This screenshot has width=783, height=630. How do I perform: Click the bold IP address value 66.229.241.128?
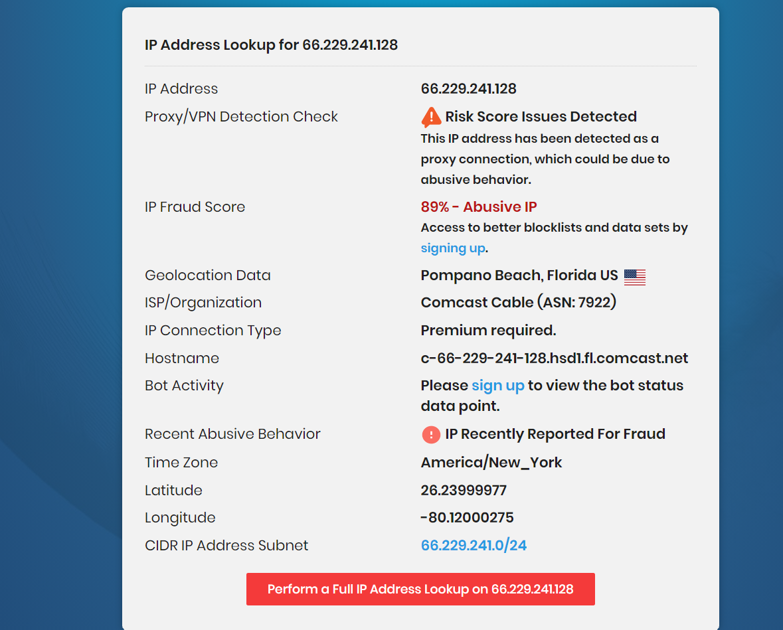tap(468, 89)
